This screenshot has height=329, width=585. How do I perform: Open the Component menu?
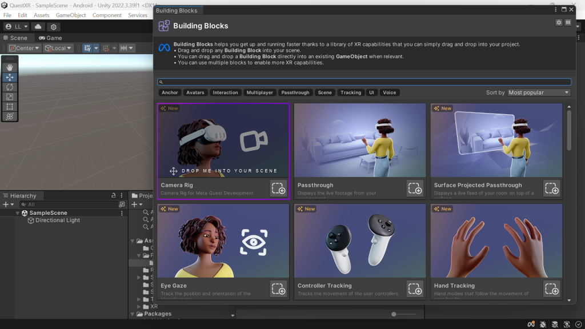[x=107, y=15]
